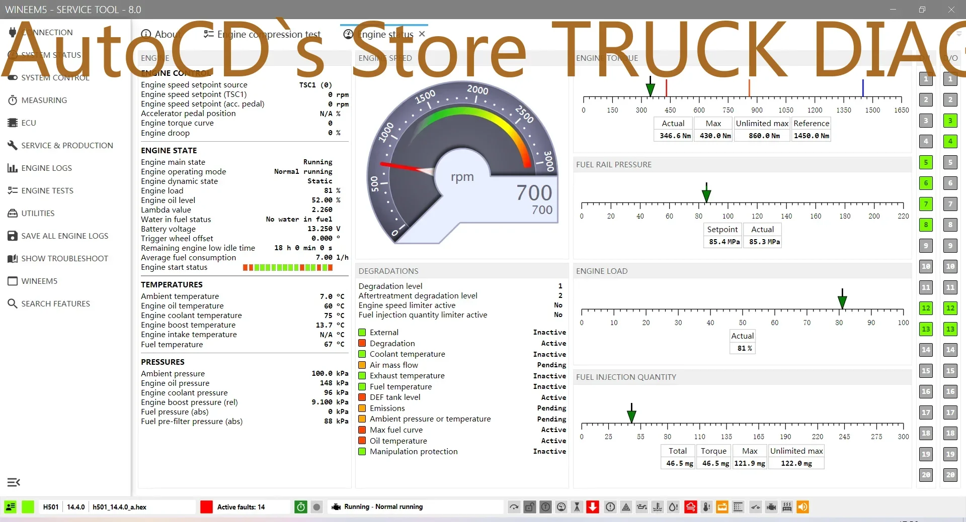Click the green stopwatch icon in status bar
The image size is (966, 522).
pyautogui.click(x=301, y=507)
